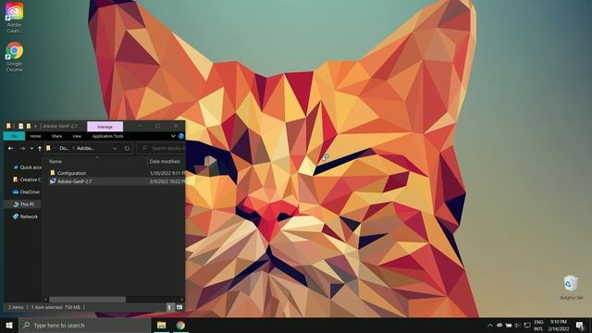Click the battery icon in system tray

(509, 325)
